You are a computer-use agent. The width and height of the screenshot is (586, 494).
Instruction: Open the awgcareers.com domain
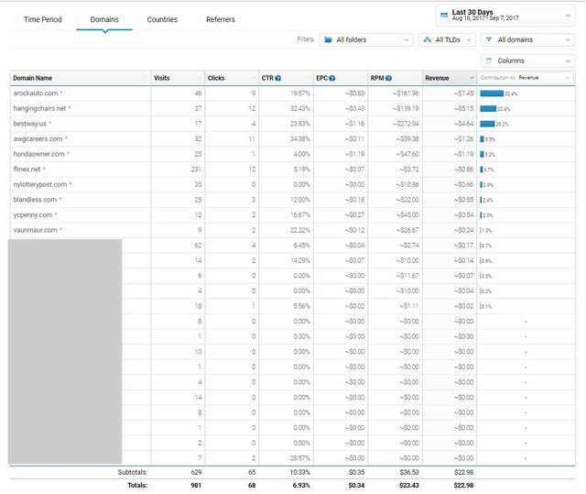coord(38,138)
